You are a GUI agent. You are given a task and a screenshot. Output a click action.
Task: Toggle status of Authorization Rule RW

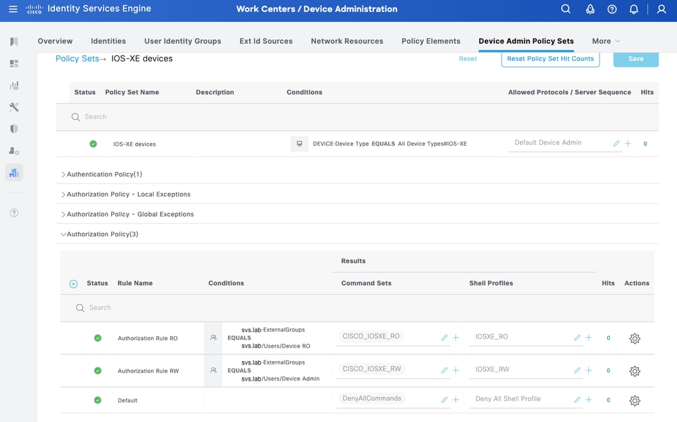pos(98,371)
